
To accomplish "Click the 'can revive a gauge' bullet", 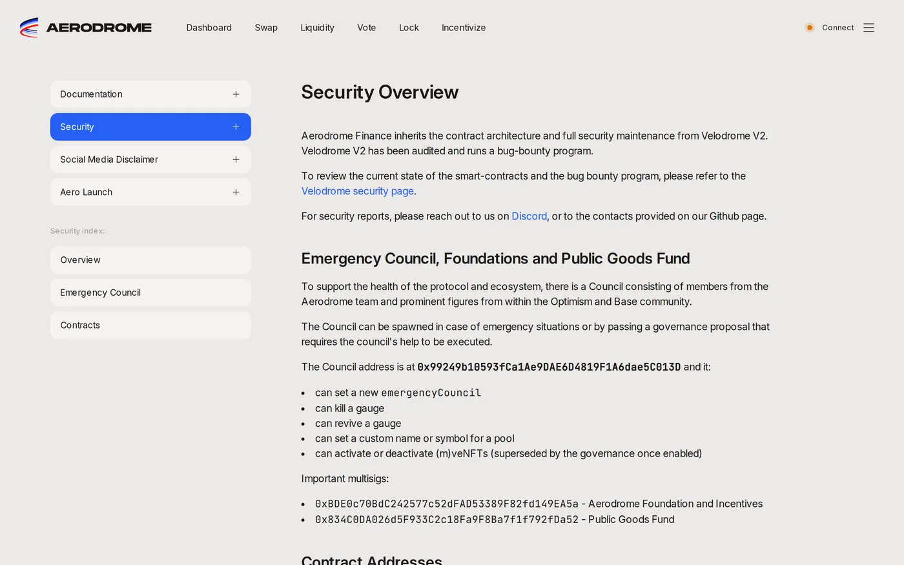I will [358, 424].
